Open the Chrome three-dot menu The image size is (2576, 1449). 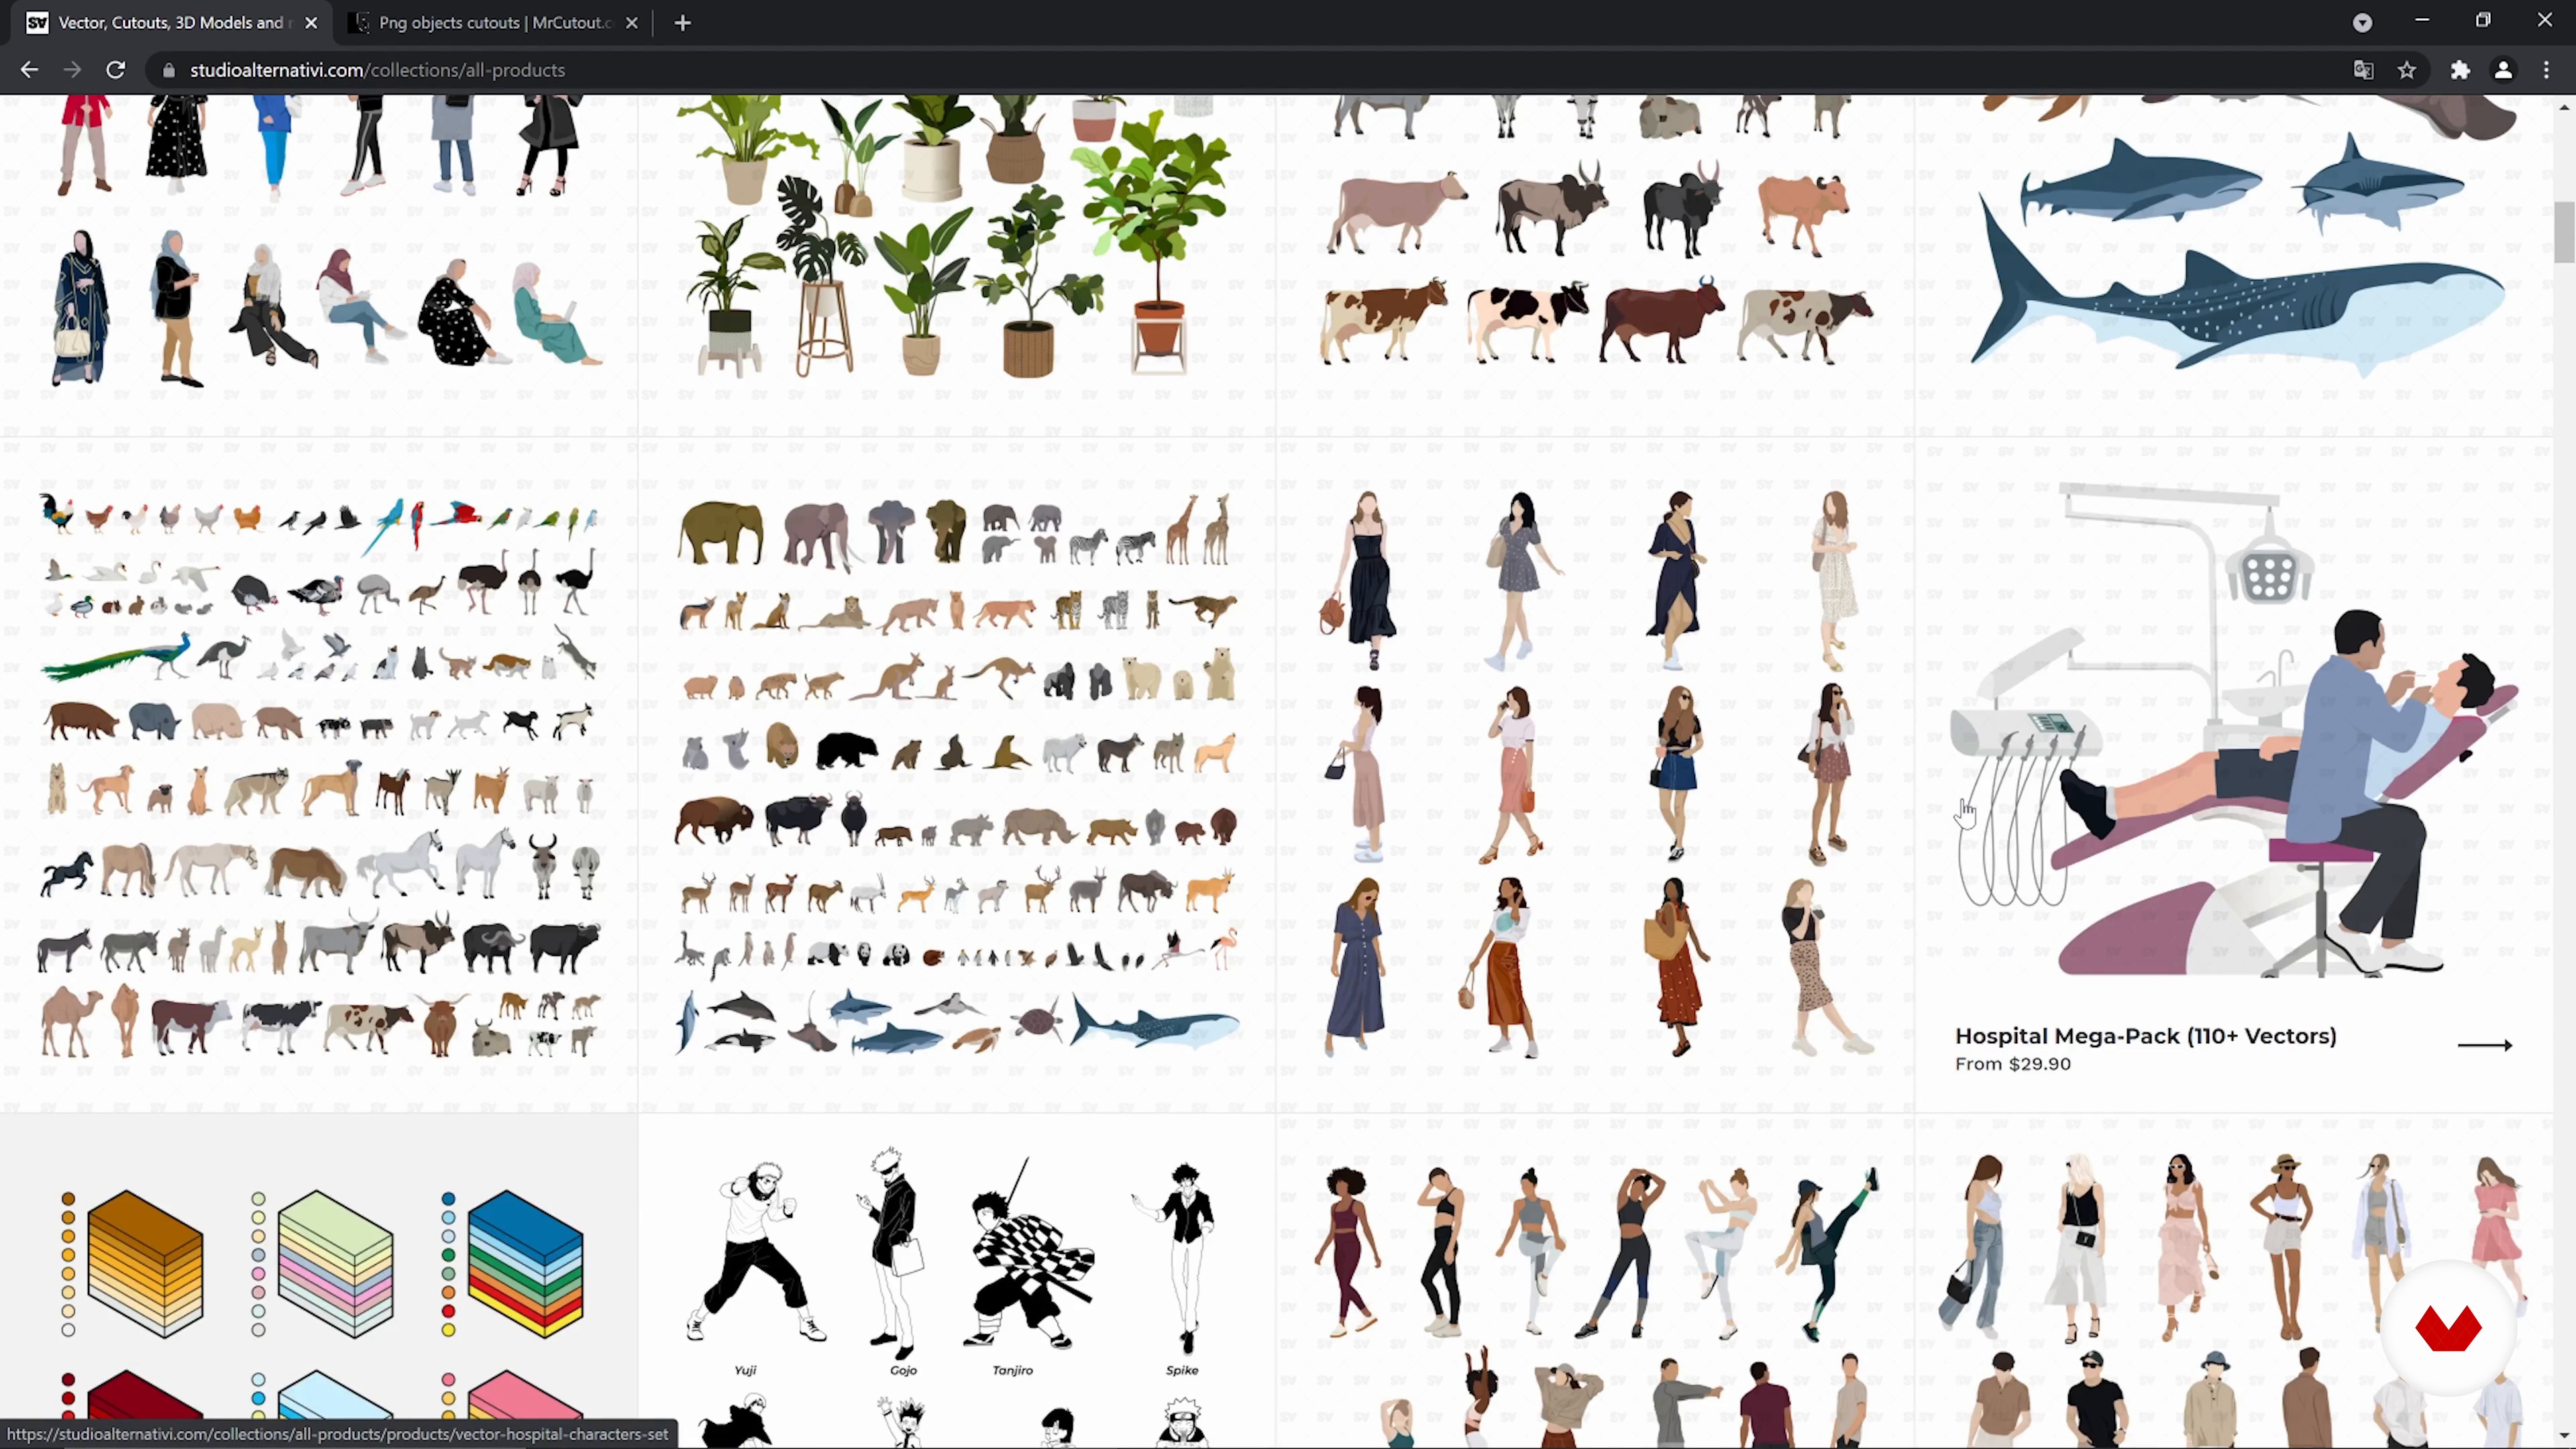(2546, 70)
